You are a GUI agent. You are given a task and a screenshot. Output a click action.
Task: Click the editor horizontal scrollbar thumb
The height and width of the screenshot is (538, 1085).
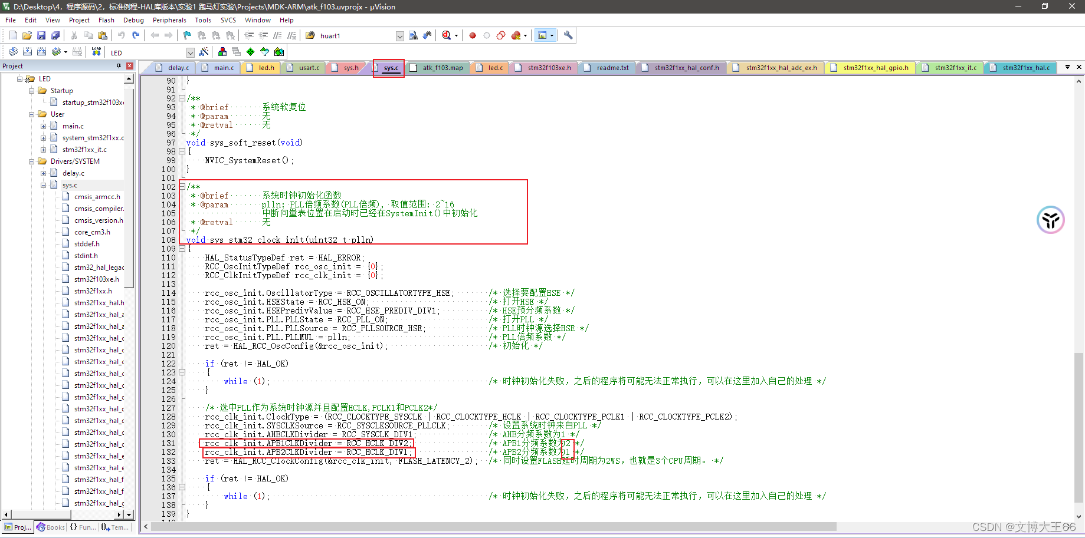pyautogui.click(x=493, y=527)
